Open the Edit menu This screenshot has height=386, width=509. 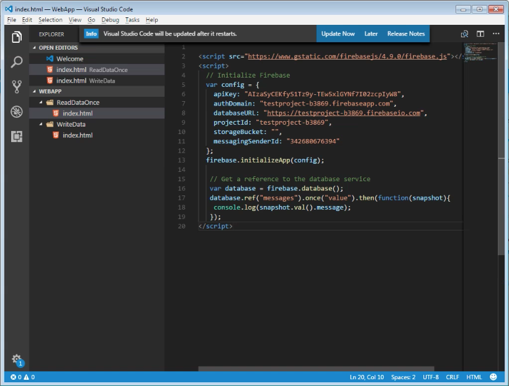click(27, 20)
